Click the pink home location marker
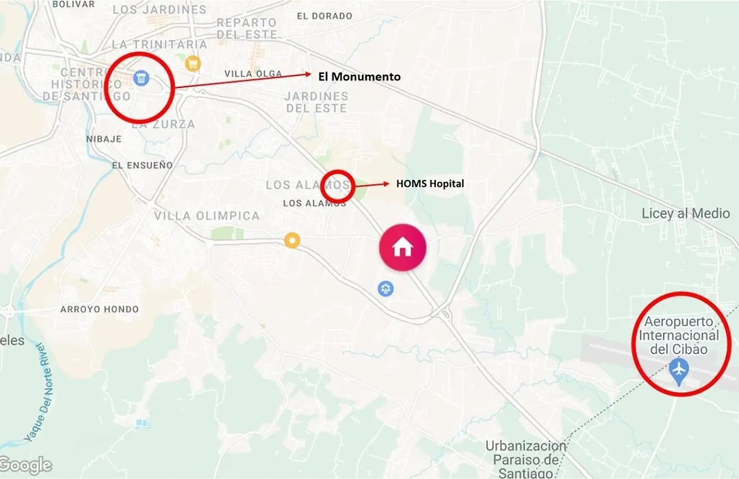This screenshot has width=739, height=479. tap(402, 248)
